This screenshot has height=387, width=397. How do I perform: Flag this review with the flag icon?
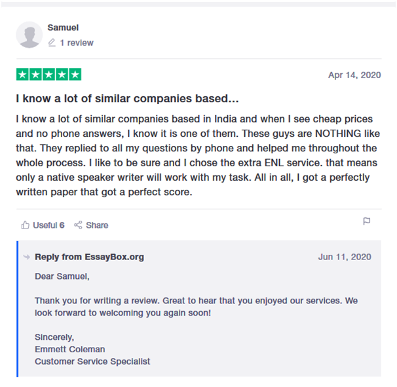[x=366, y=221]
